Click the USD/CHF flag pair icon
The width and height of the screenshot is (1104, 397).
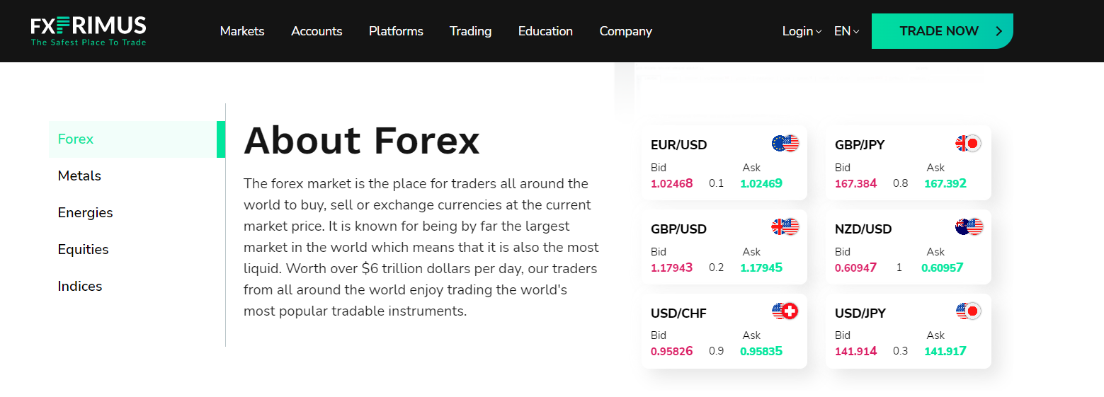(785, 311)
